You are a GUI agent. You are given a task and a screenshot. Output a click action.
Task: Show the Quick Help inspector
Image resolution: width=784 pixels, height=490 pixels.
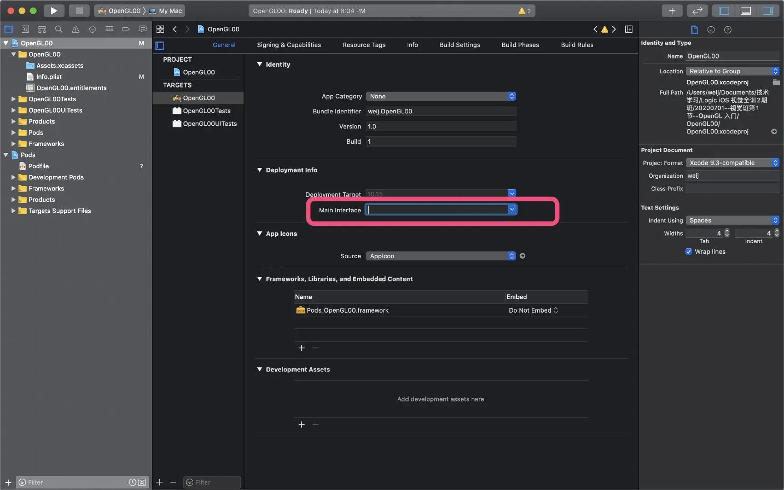[x=728, y=29]
